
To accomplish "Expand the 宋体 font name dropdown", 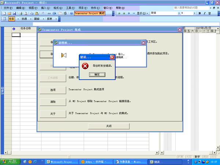I will pyautogui.click(x=179, y=13).
